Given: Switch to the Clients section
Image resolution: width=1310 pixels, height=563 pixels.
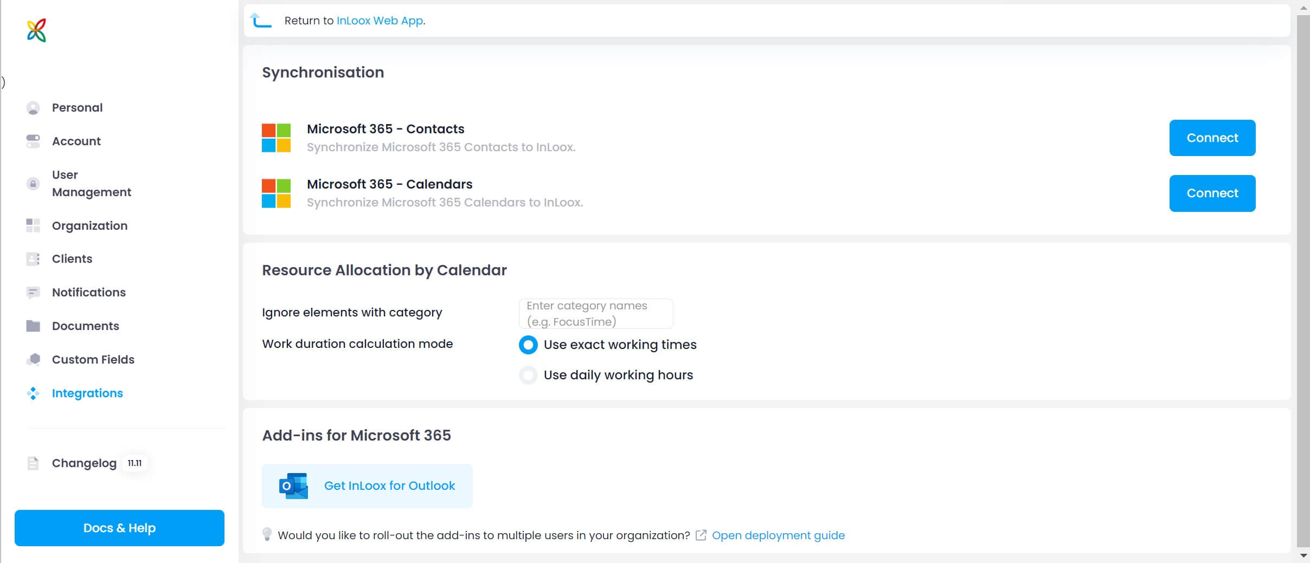Looking at the screenshot, I should 72,258.
